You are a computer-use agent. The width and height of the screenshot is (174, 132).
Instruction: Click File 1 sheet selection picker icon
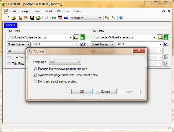[x=82, y=44]
